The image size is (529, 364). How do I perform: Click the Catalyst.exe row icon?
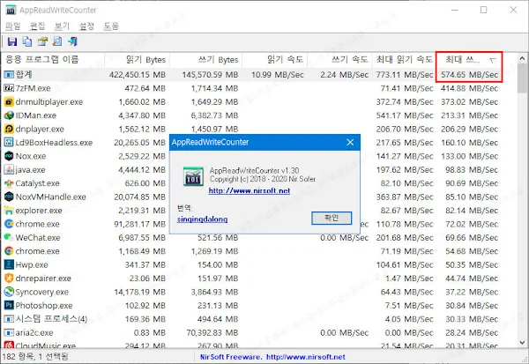[x=9, y=183]
